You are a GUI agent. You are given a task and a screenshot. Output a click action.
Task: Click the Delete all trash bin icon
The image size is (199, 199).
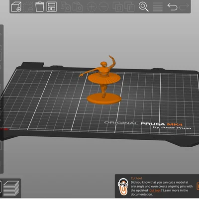coord(40,7)
